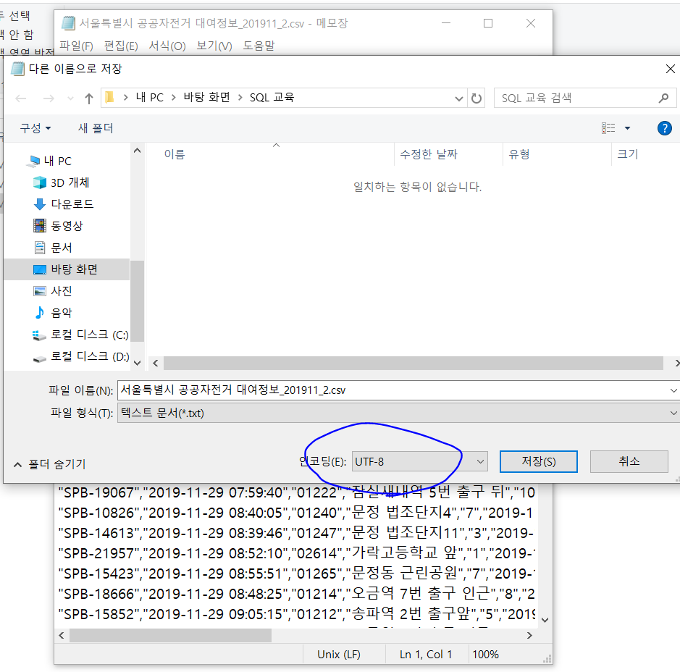Image resolution: width=680 pixels, height=672 pixels.
Task: Maximize the Notepad window
Action: (488, 23)
